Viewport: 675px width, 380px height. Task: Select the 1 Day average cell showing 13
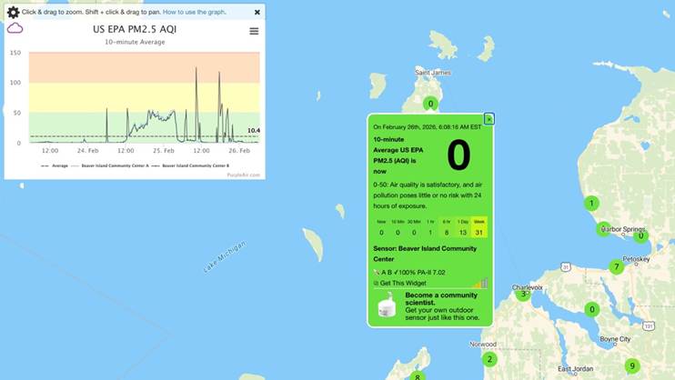point(463,227)
